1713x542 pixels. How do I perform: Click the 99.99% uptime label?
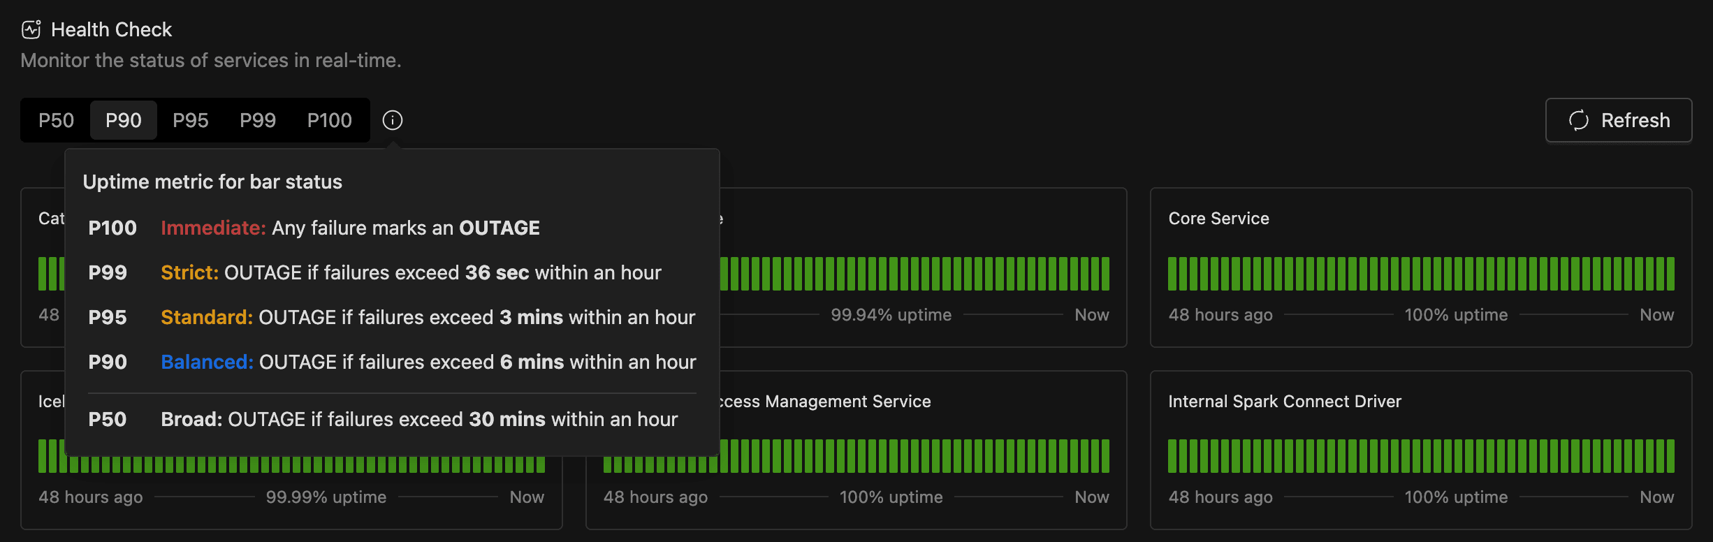point(326,497)
